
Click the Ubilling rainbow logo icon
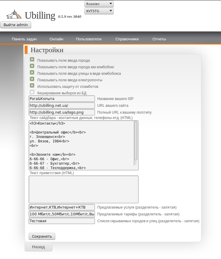click(14, 15)
